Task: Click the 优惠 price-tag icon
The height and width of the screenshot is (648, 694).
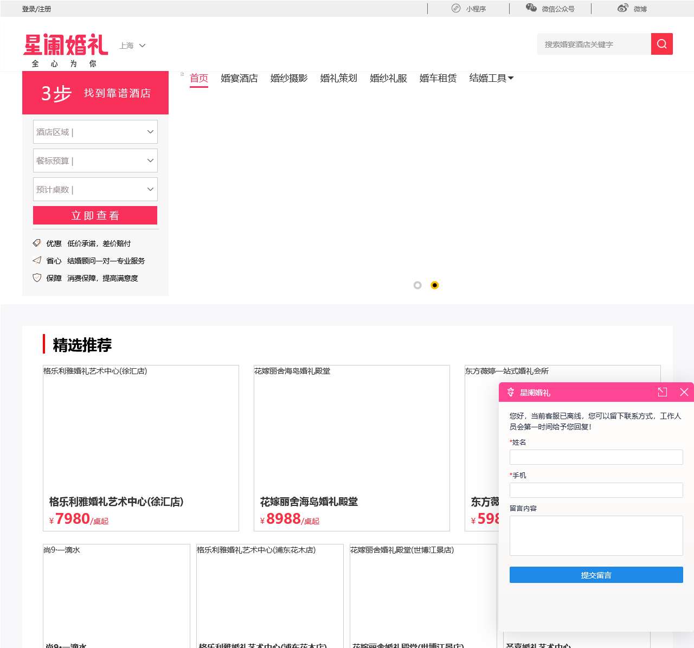Action: pyautogui.click(x=36, y=243)
